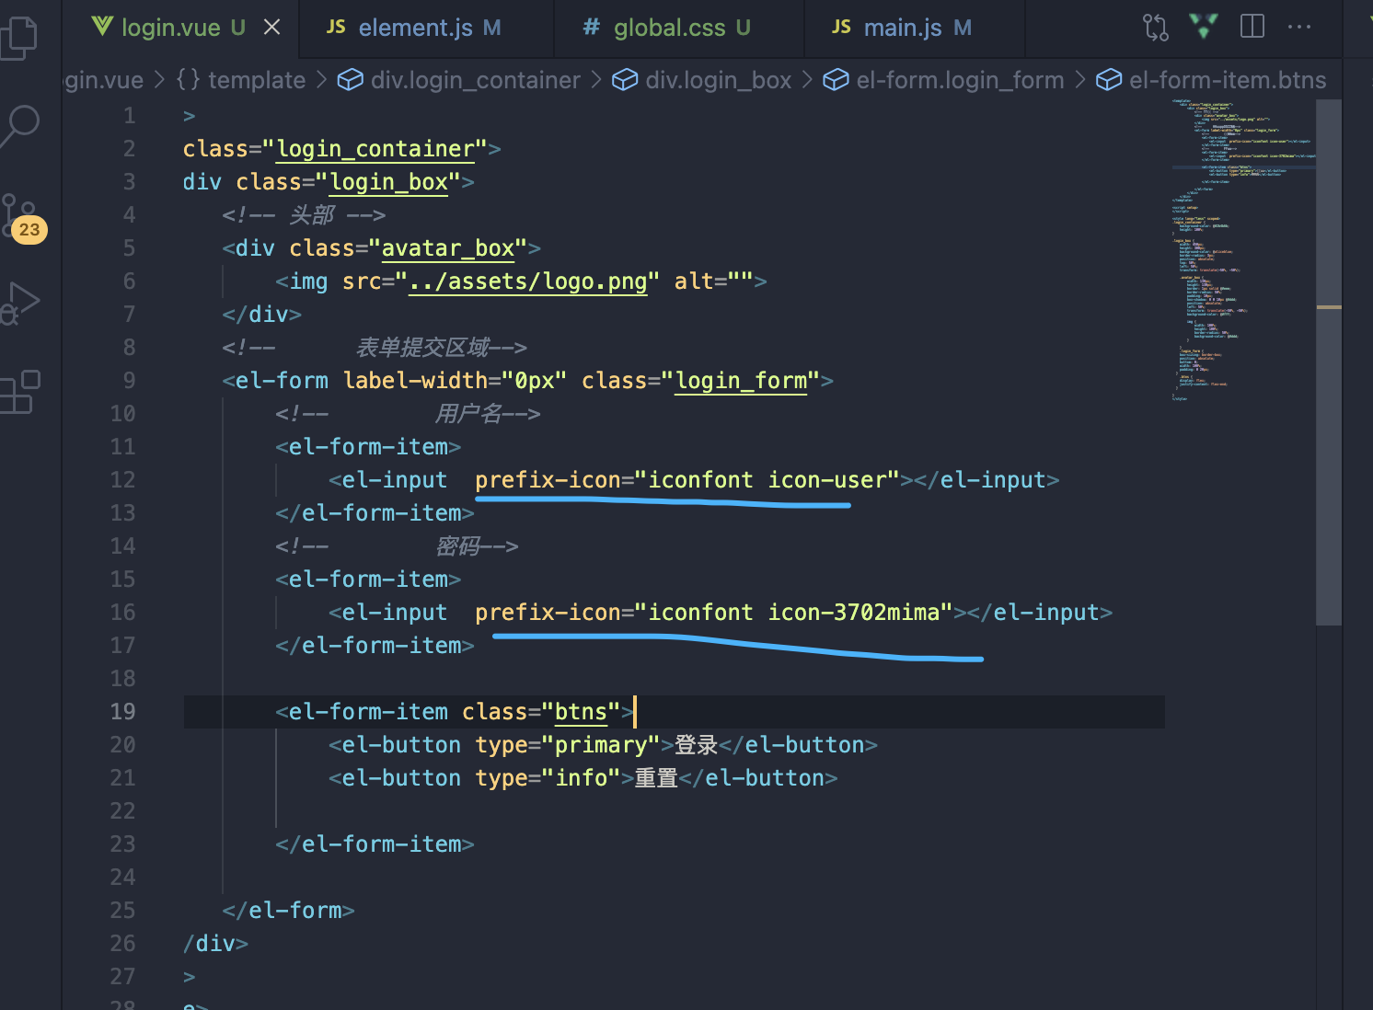Click the login_container class name
1373x1010 pixels.
point(375,149)
